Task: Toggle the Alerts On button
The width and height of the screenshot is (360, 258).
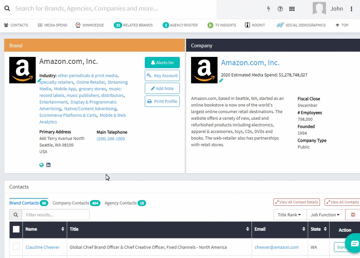Action: 162,63
